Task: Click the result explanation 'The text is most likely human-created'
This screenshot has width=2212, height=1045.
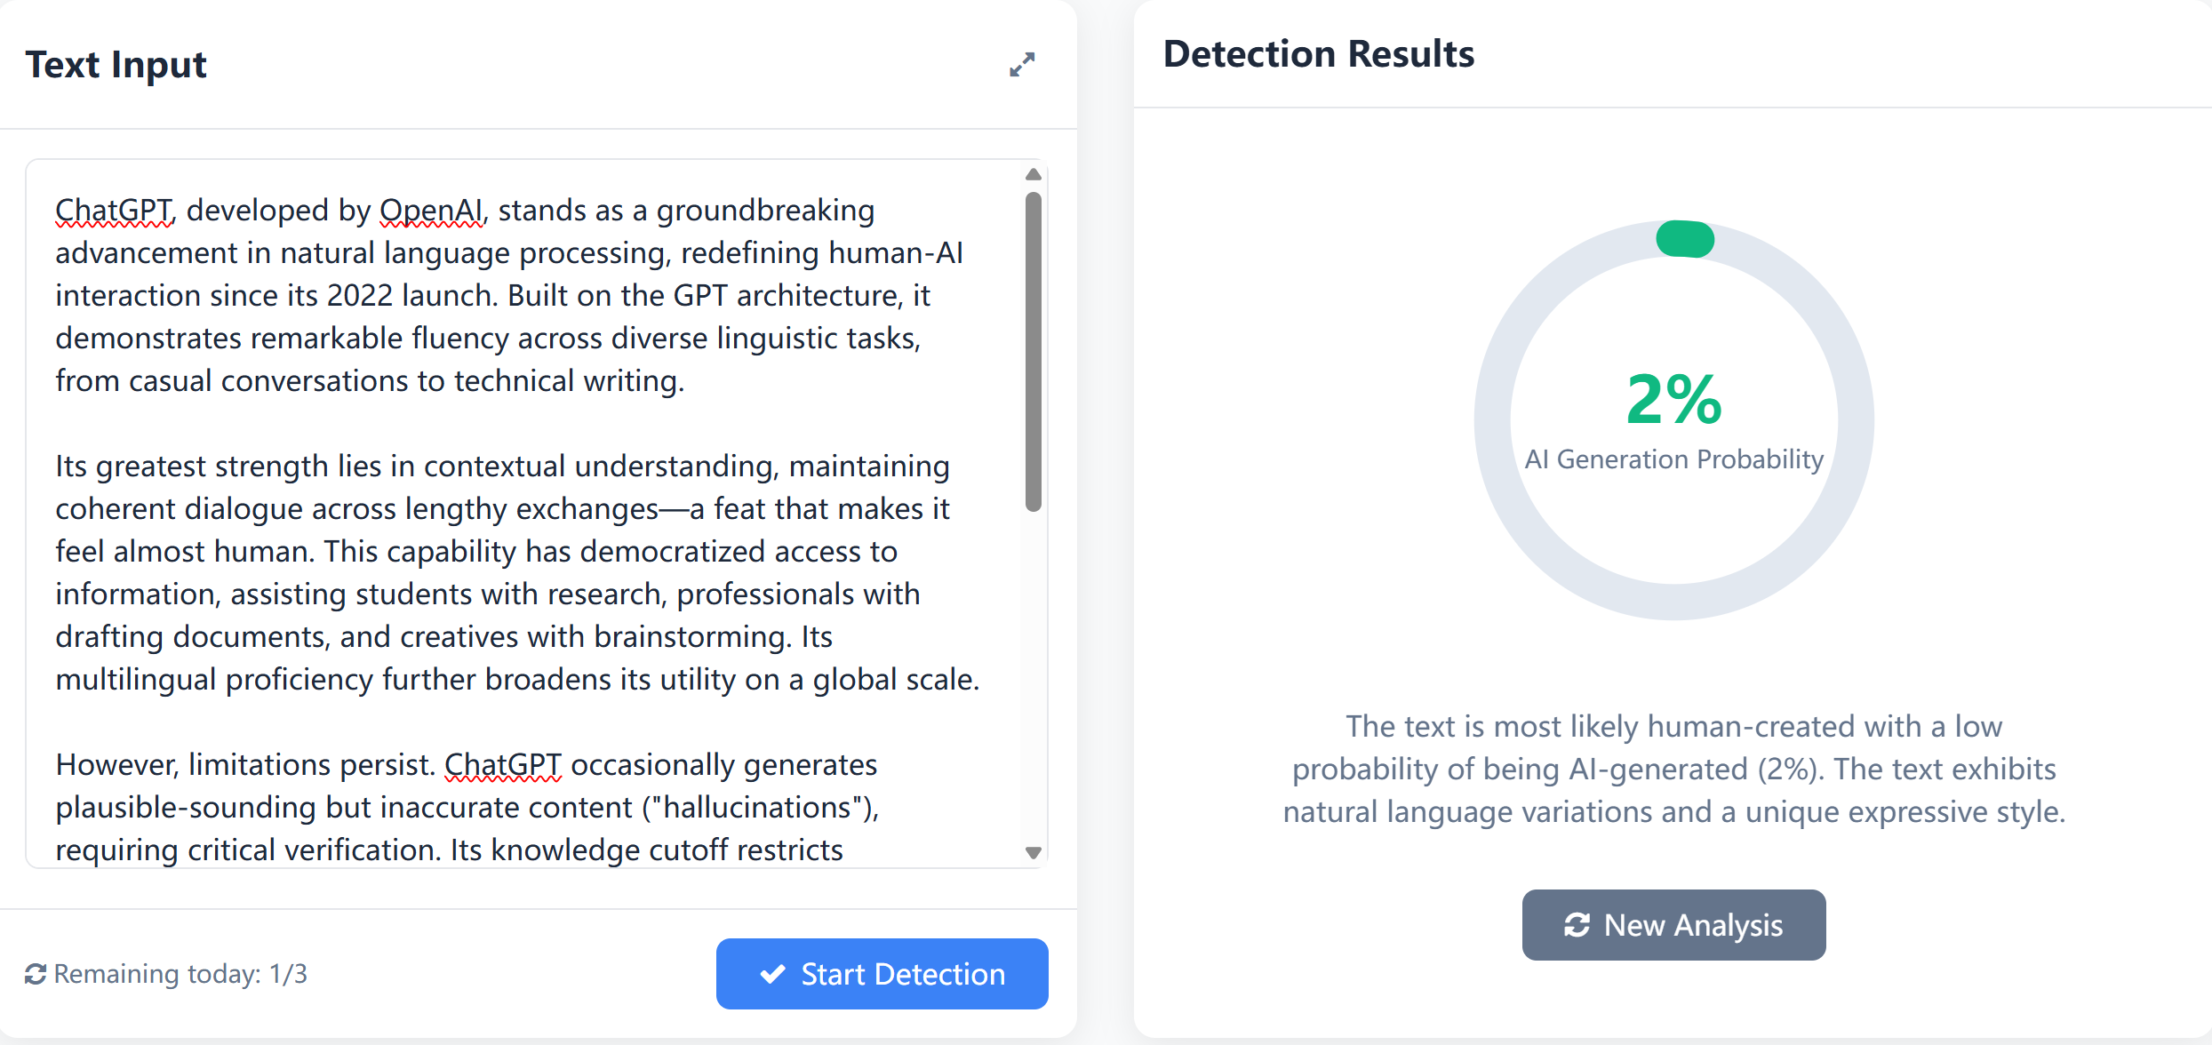Action: pyautogui.click(x=1673, y=769)
